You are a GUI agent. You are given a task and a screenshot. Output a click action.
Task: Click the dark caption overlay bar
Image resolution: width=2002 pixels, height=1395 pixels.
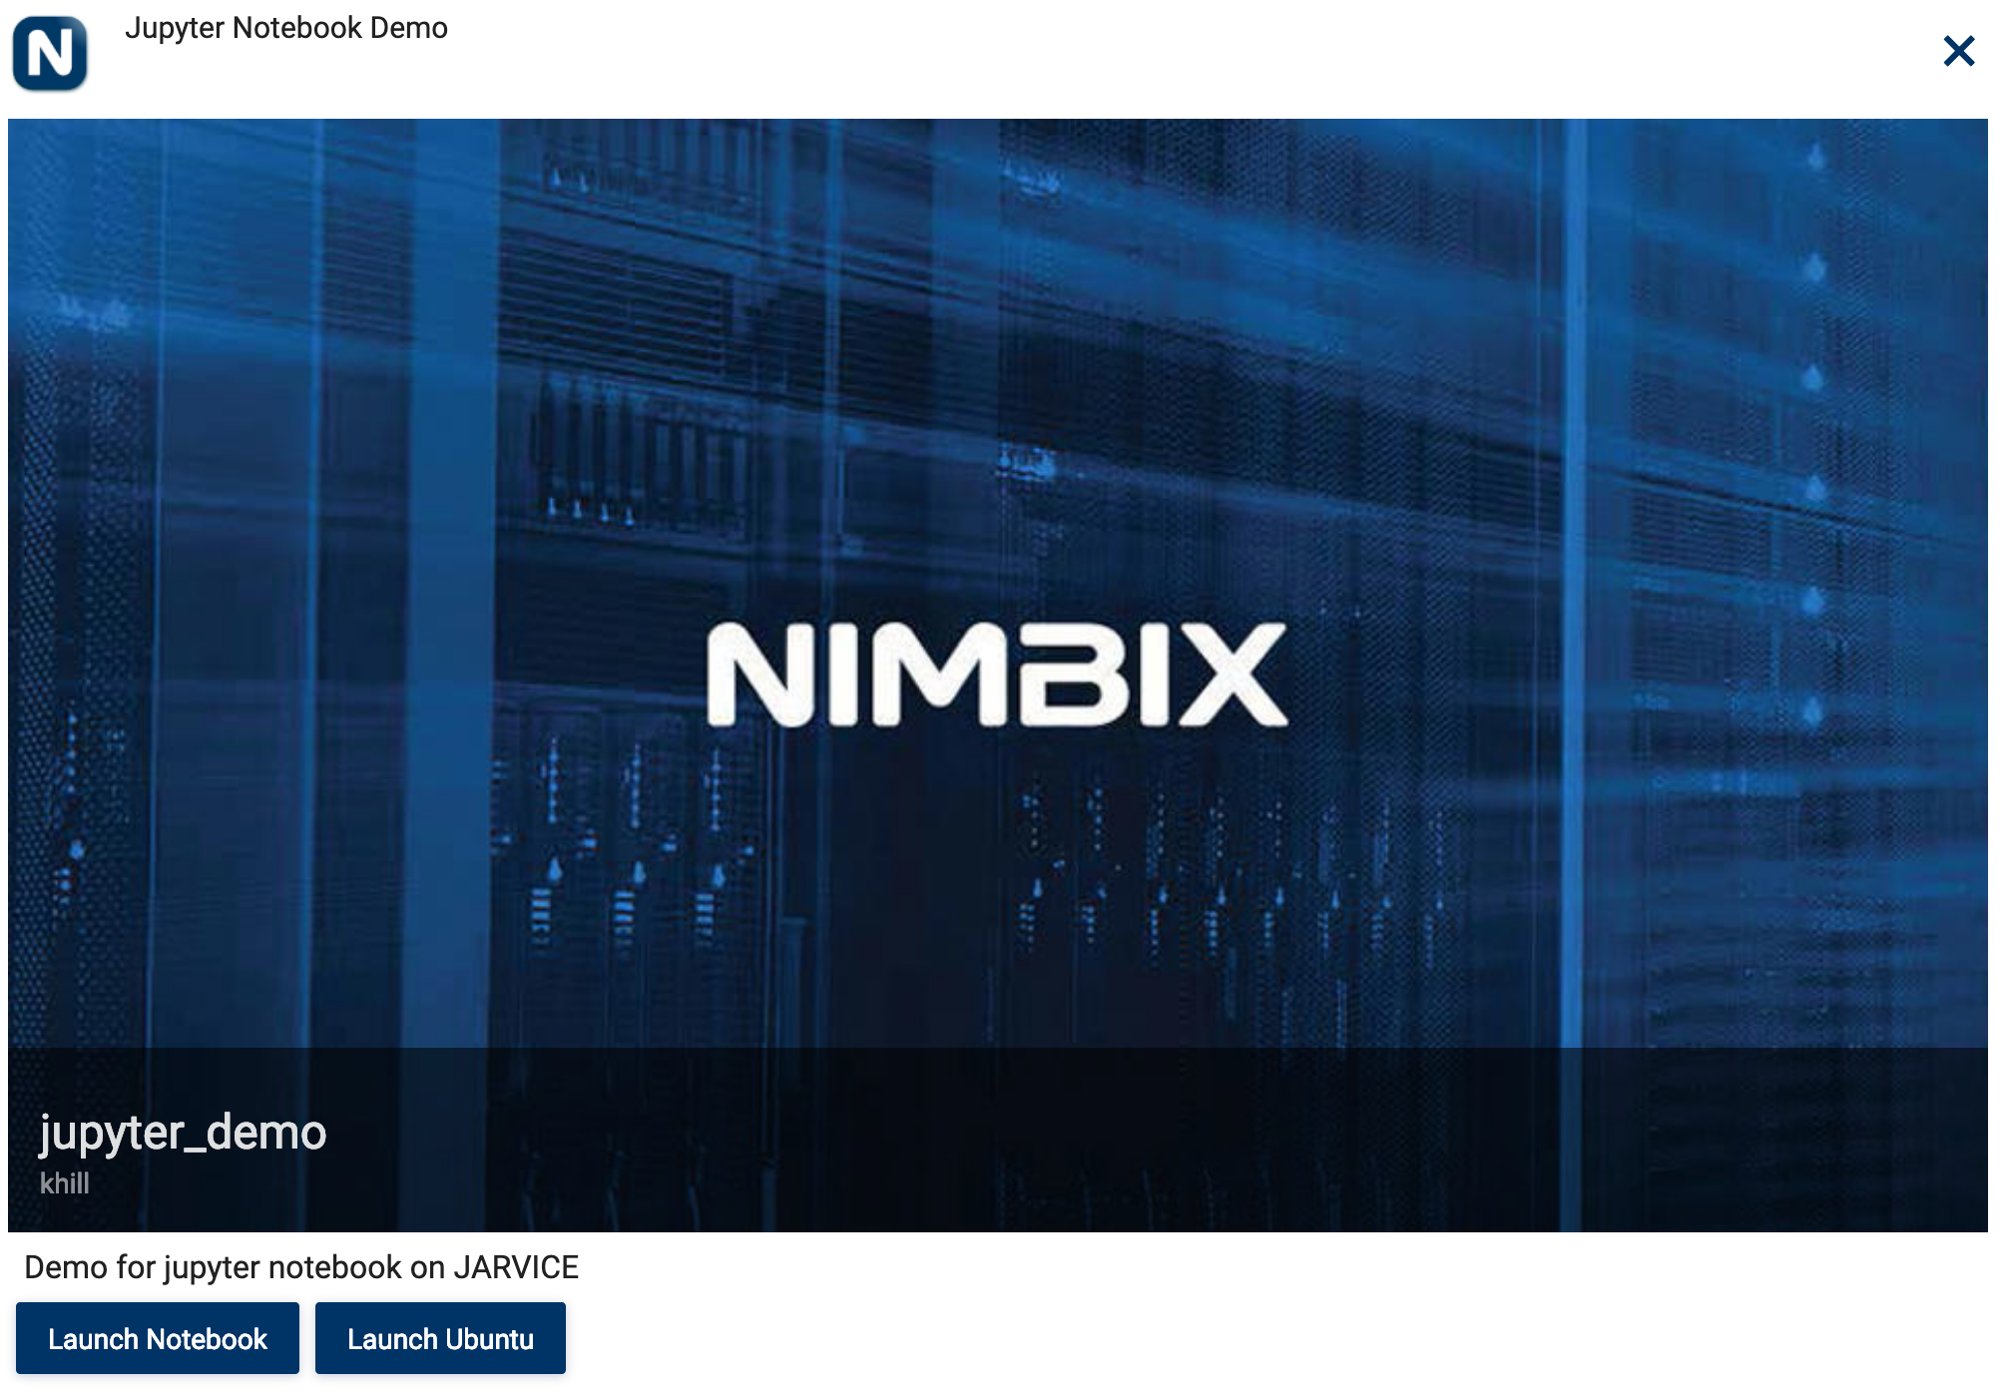[x=998, y=1138]
